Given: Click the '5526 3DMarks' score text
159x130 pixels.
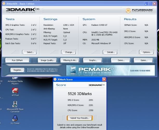Looking at the screenshot, I should click(x=80, y=94).
